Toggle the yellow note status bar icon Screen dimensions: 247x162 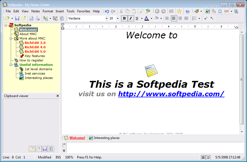tap(203, 157)
